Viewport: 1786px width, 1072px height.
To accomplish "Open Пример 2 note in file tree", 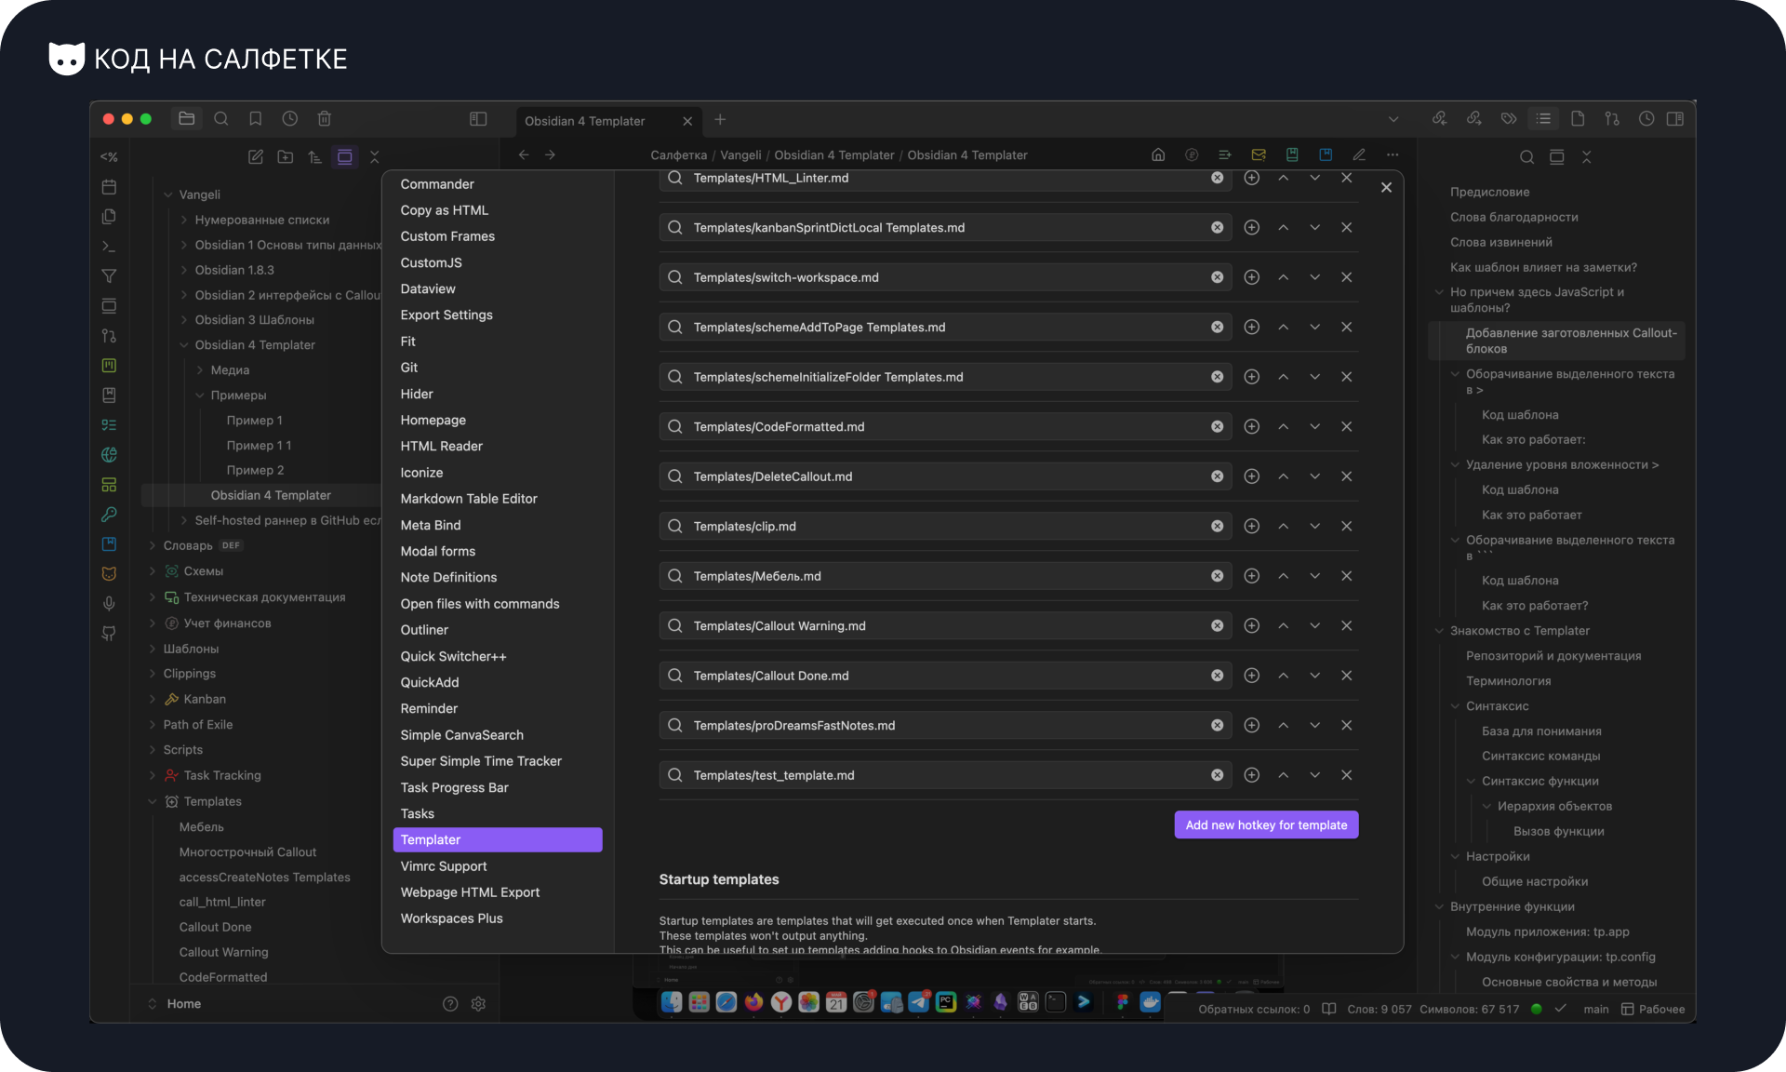I will pos(256,471).
